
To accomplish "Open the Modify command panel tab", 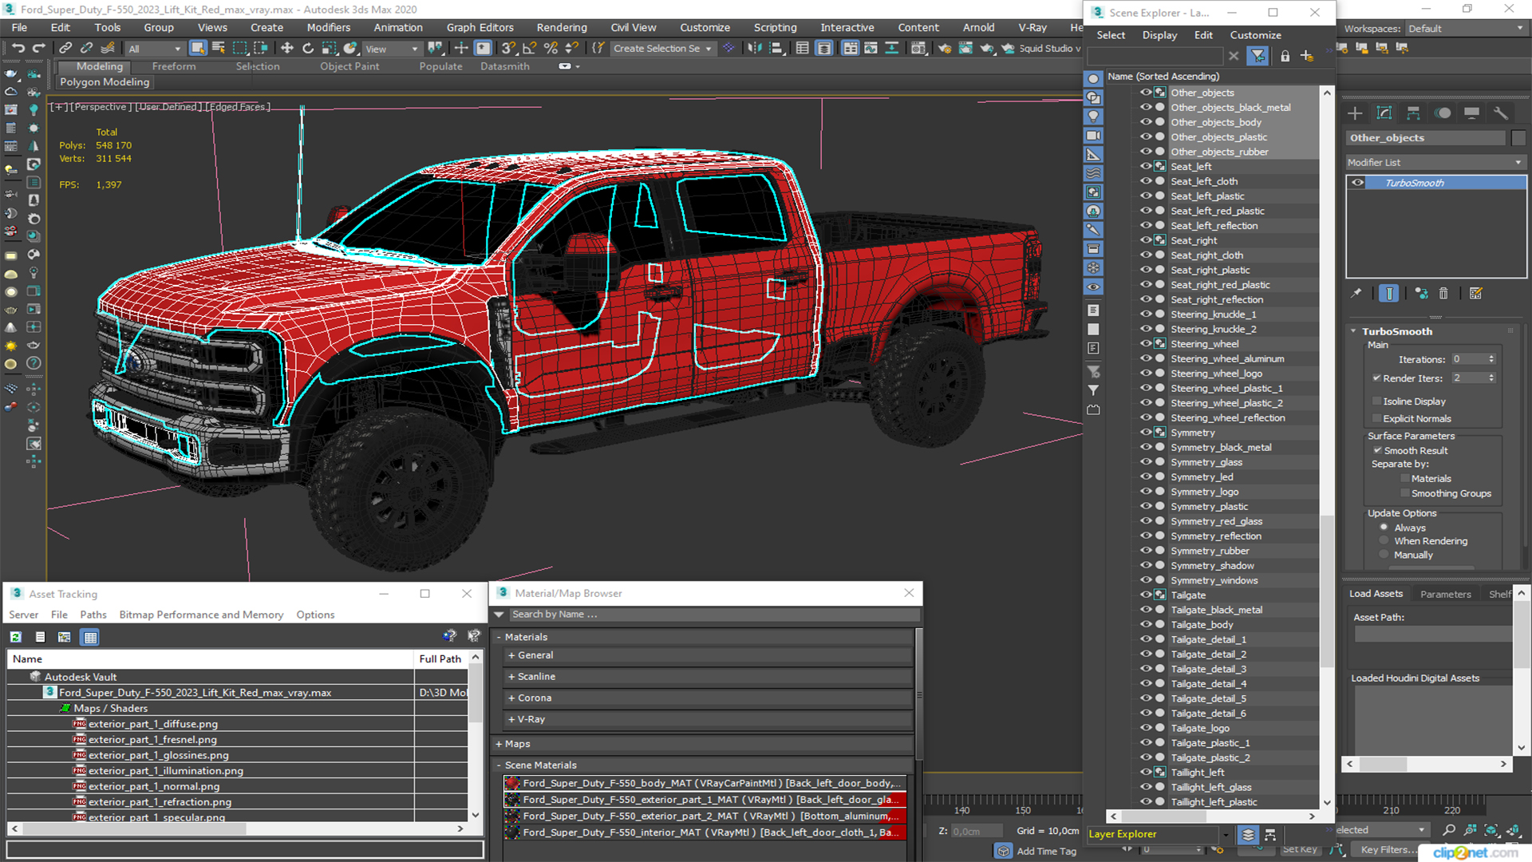I will (1384, 113).
